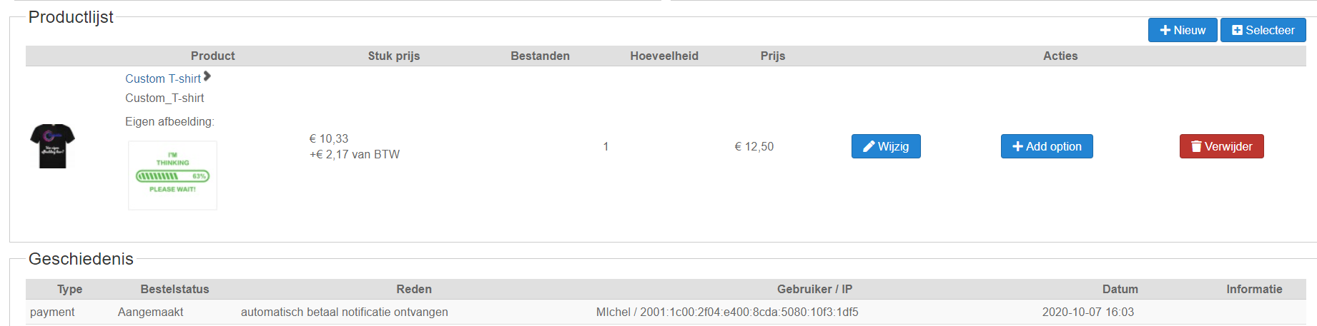Screen dimensions: 1317x326
Task: Click the € 12,50 price value
Action: pyautogui.click(x=754, y=146)
